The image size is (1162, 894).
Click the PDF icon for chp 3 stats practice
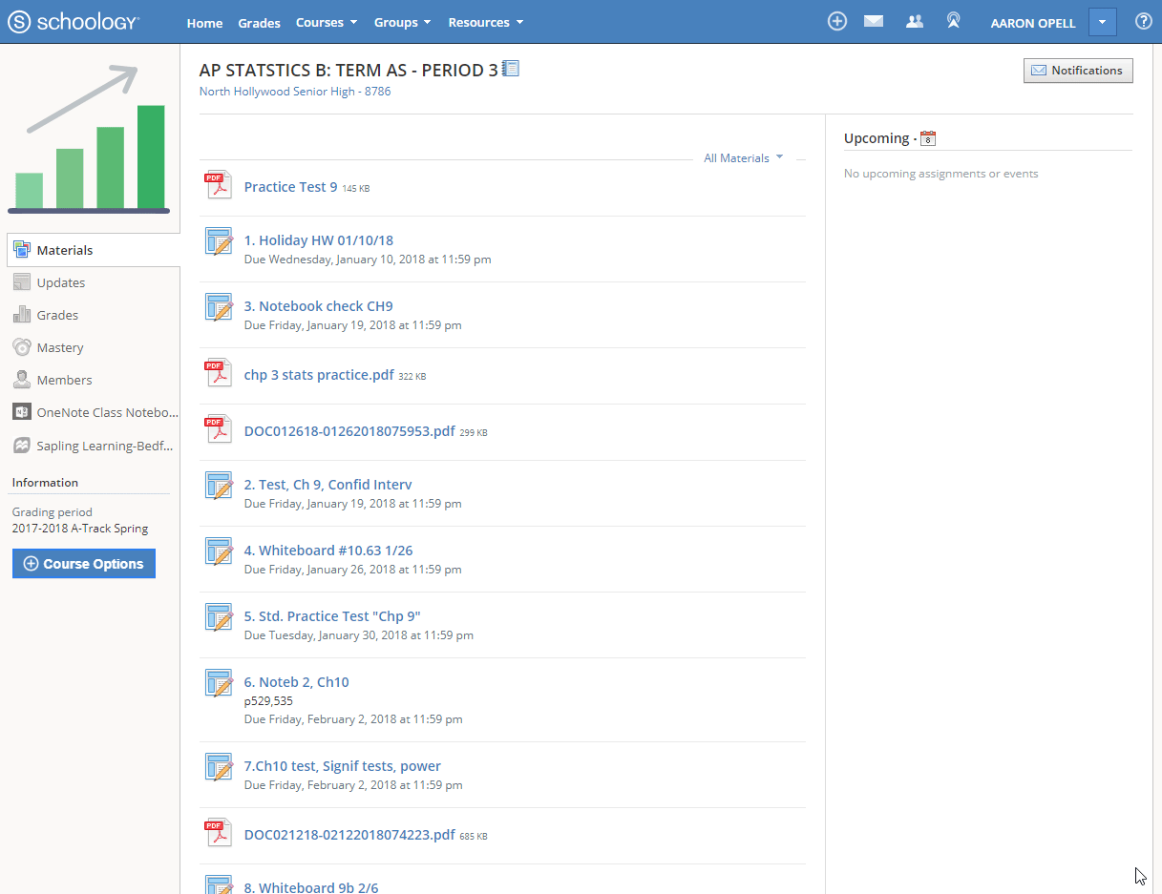[219, 372]
